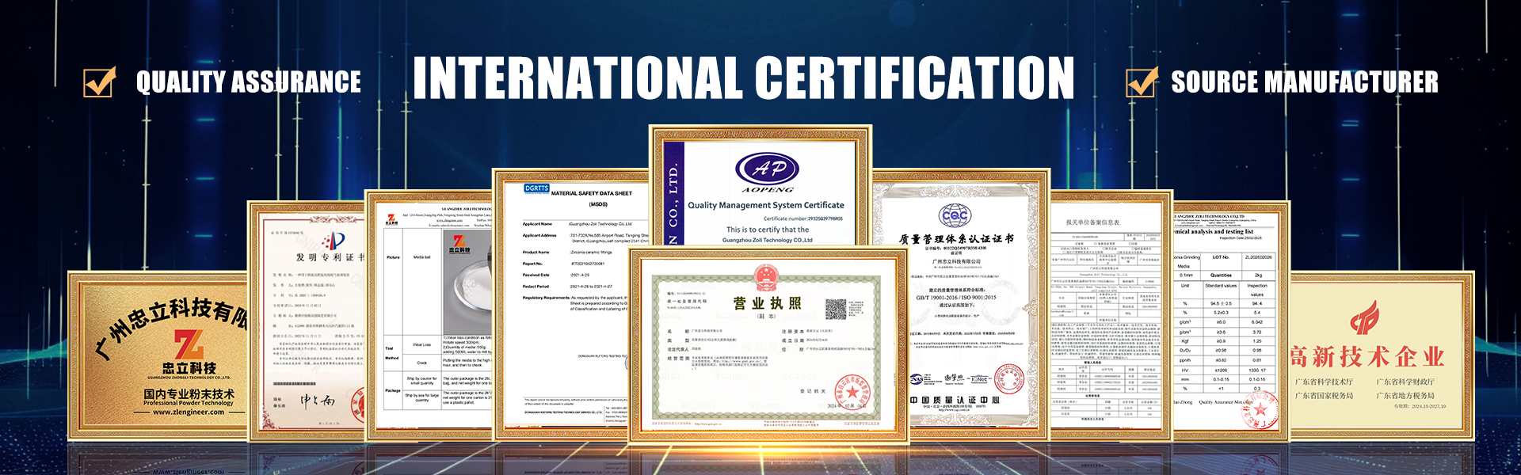Click 发明专利证书 title on patent certificate
Screen dimensions: 1521x475
tap(330, 257)
